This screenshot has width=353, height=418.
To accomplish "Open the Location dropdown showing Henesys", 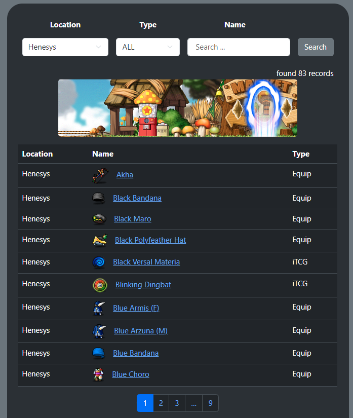I will click(x=65, y=47).
